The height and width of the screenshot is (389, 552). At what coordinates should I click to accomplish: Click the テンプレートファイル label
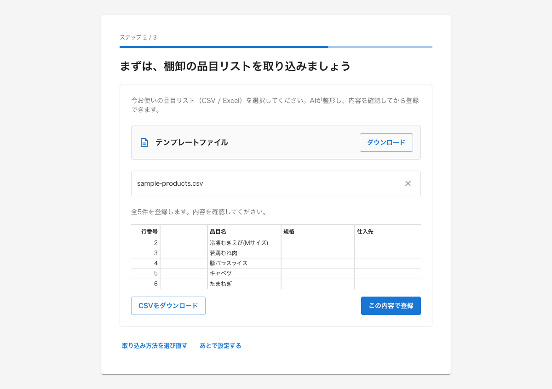(x=192, y=143)
